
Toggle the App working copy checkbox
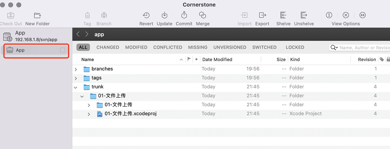click(x=62, y=50)
